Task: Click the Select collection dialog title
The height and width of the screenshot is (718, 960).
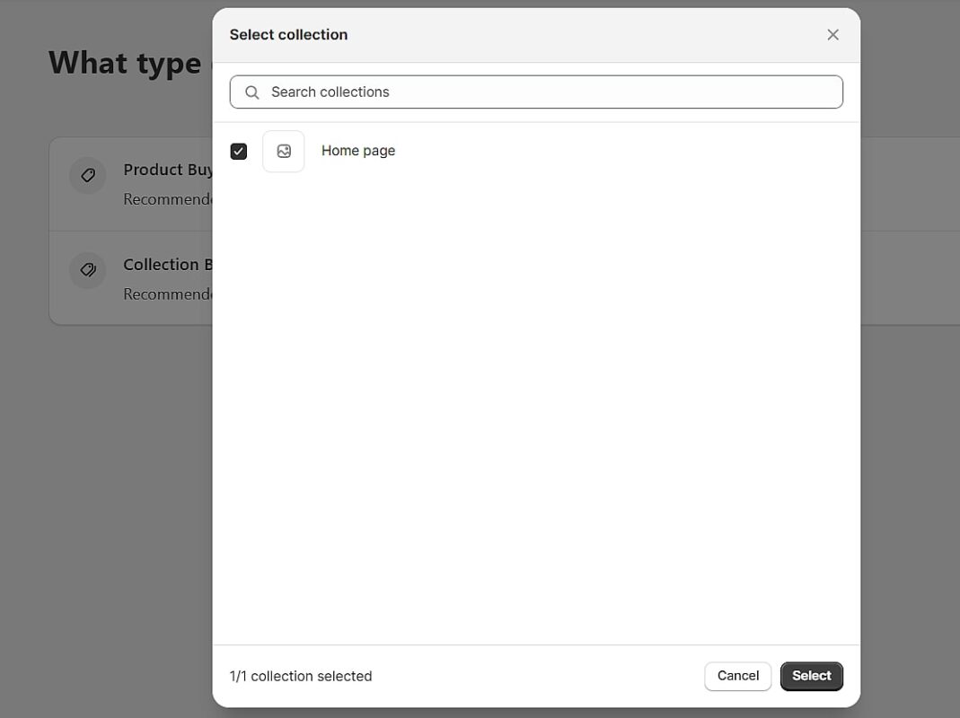Action: coord(288,35)
